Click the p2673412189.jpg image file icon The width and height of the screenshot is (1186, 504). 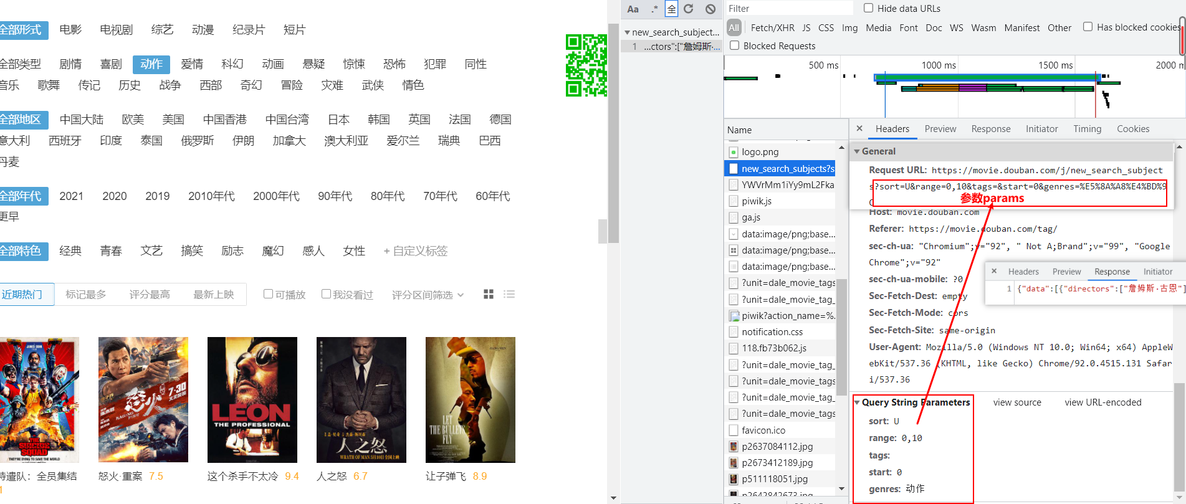[x=734, y=463]
